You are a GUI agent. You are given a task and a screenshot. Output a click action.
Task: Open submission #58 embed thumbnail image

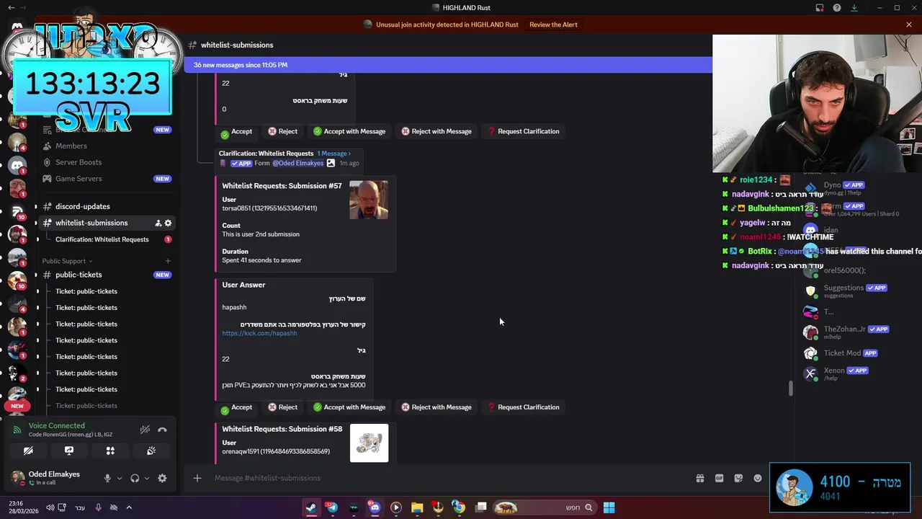point(369,443)
